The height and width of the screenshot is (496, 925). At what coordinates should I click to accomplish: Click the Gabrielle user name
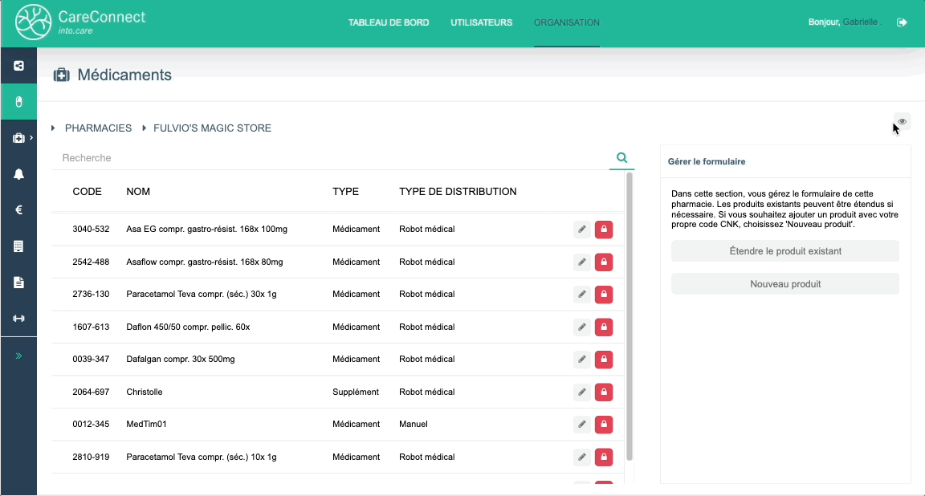(x=861, y=22)
